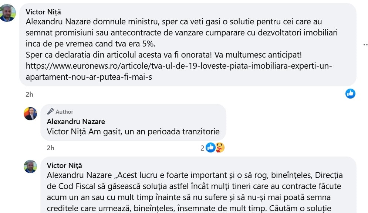Open Victor Niță's profile from top comment name
The width and height of the screenshot is (368, 213).
[x=43, y=12]
